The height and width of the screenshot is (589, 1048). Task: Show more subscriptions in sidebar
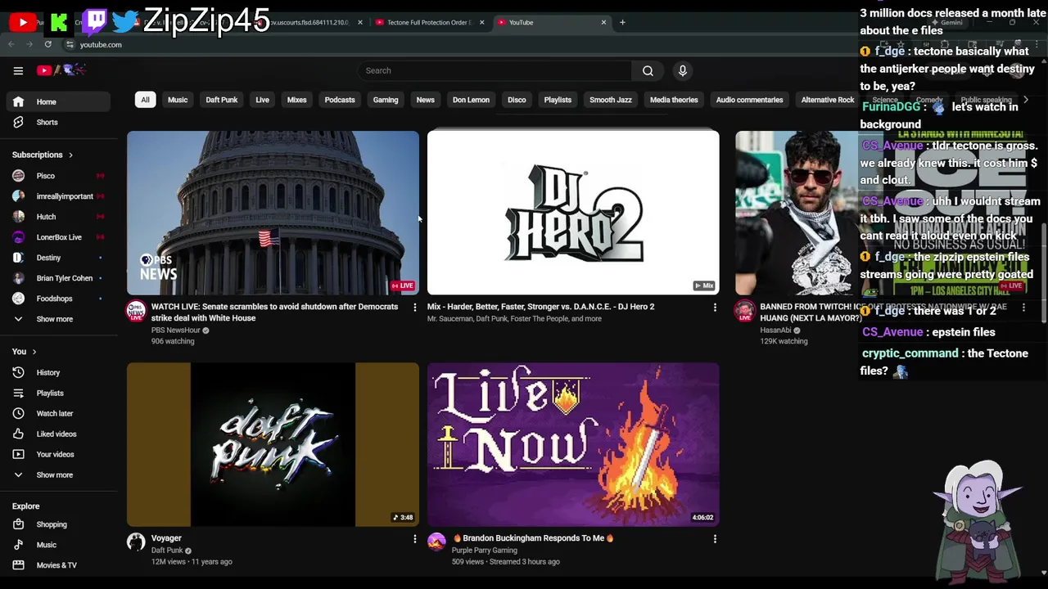click(57, 319)
